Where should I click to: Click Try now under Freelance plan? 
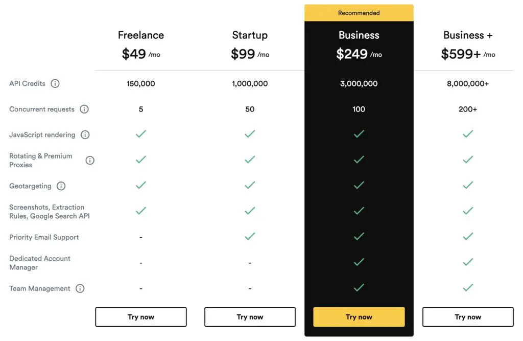coord(141,317)
